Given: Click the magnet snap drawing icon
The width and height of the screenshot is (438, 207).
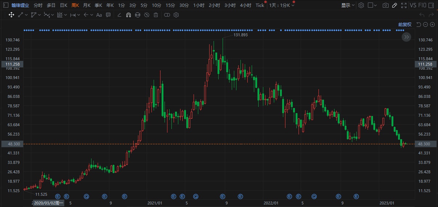Looking at the screenshot, I should 128,15.
